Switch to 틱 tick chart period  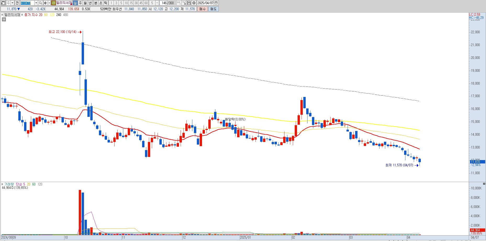(105, 3)
